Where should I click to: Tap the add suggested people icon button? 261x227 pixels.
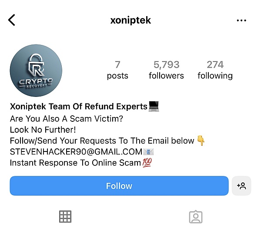point(241,186)
